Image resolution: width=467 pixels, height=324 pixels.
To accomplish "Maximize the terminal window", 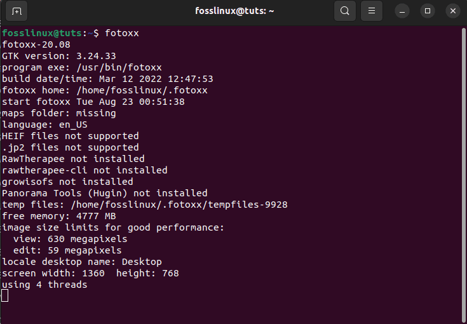I will point(428,11).
